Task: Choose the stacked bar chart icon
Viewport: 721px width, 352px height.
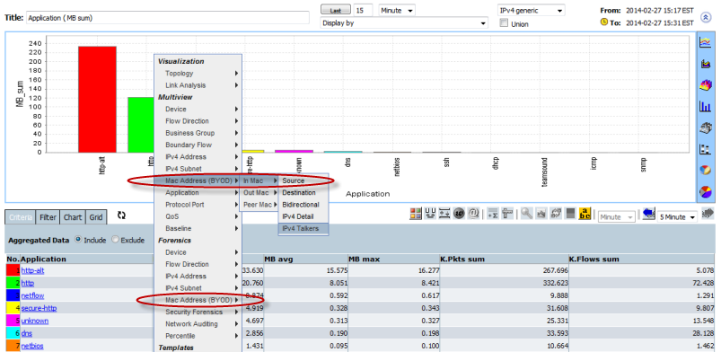Action: [x=705, y=149]
